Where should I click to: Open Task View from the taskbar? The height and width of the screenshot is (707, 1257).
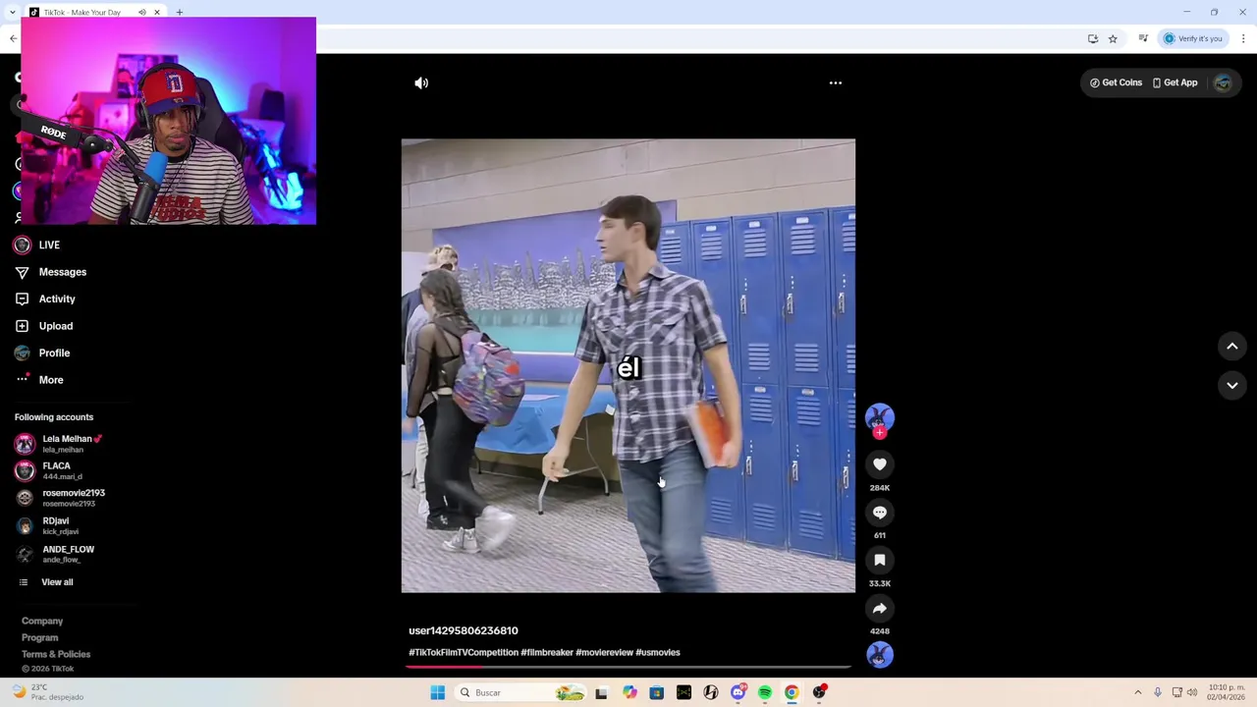click(601, 692)
